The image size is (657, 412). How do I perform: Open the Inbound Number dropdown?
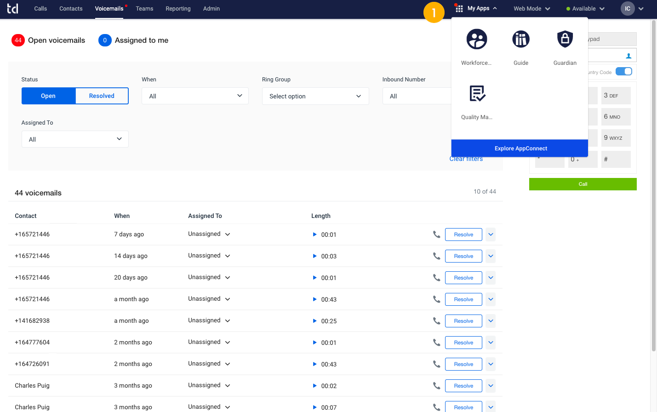(417, 96)
